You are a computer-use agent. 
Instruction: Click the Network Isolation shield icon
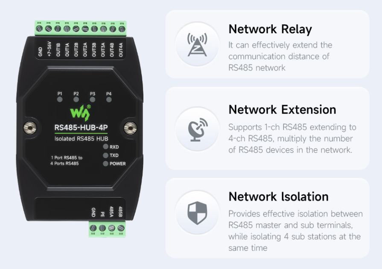tap(197, 213)
